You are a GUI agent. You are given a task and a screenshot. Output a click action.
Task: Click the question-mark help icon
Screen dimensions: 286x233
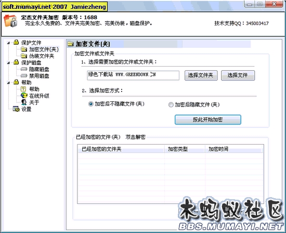click(23, 89)
